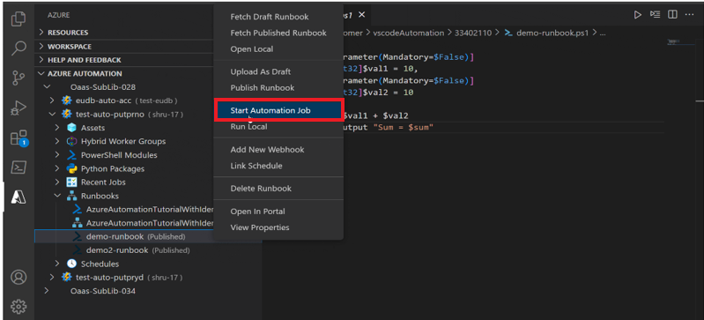Click the Schedules clock icon
704x320 pixels.
tap(72, 264)
